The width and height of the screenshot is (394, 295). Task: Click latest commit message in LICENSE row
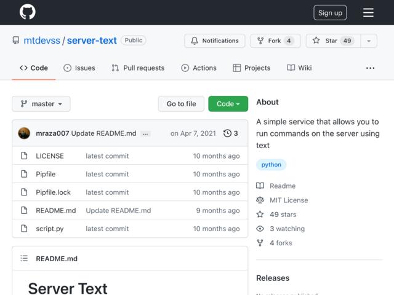click(x=107, y=155)
